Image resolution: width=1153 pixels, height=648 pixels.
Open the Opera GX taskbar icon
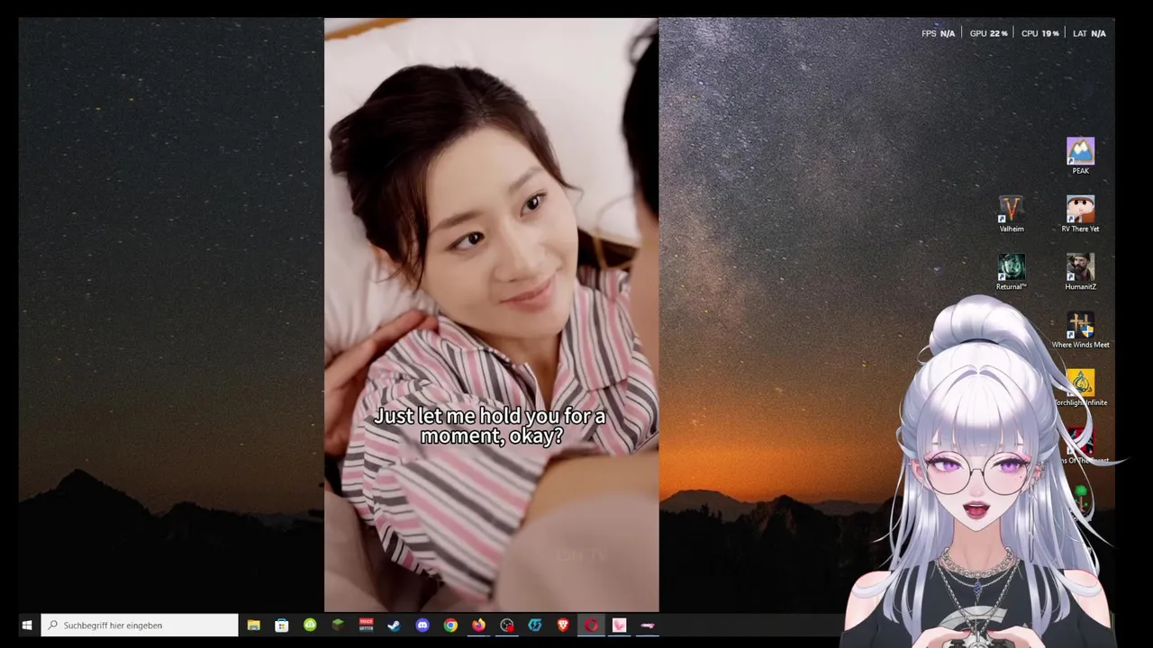pyautogui.click(x=591, y=625)
